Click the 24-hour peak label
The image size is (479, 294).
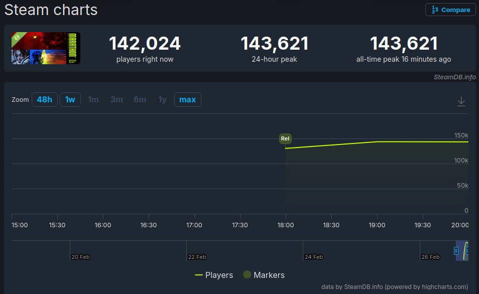274,59
